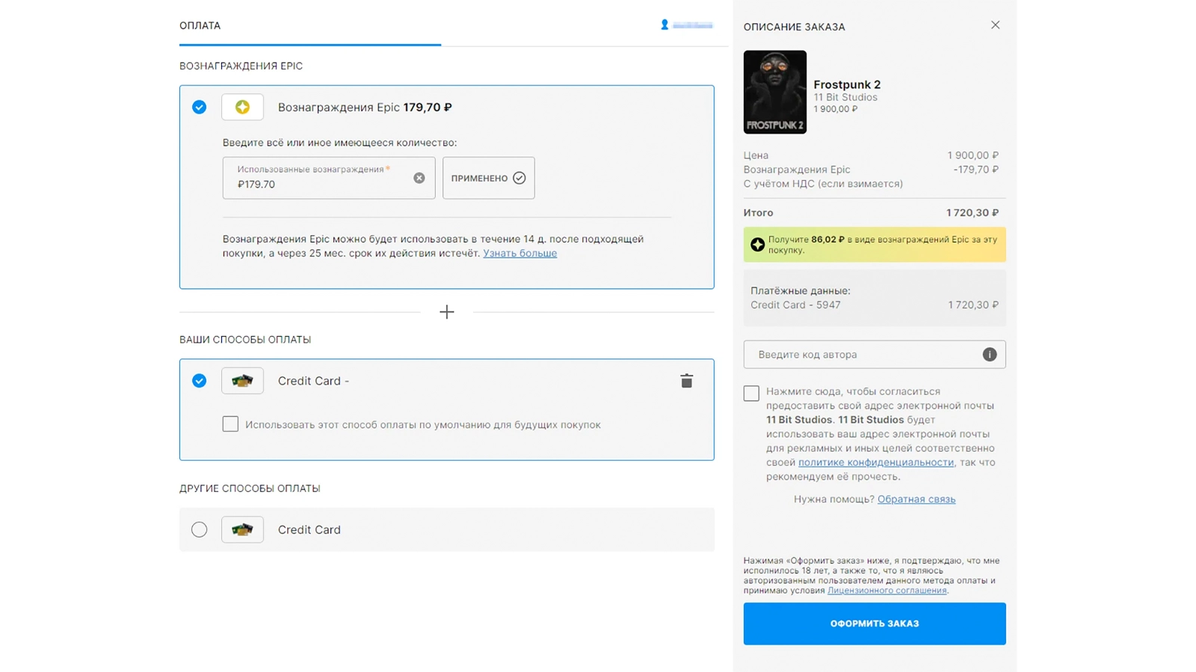Open the Узнать больше link
Screen dimensions: 1196x672
[520, 253]
